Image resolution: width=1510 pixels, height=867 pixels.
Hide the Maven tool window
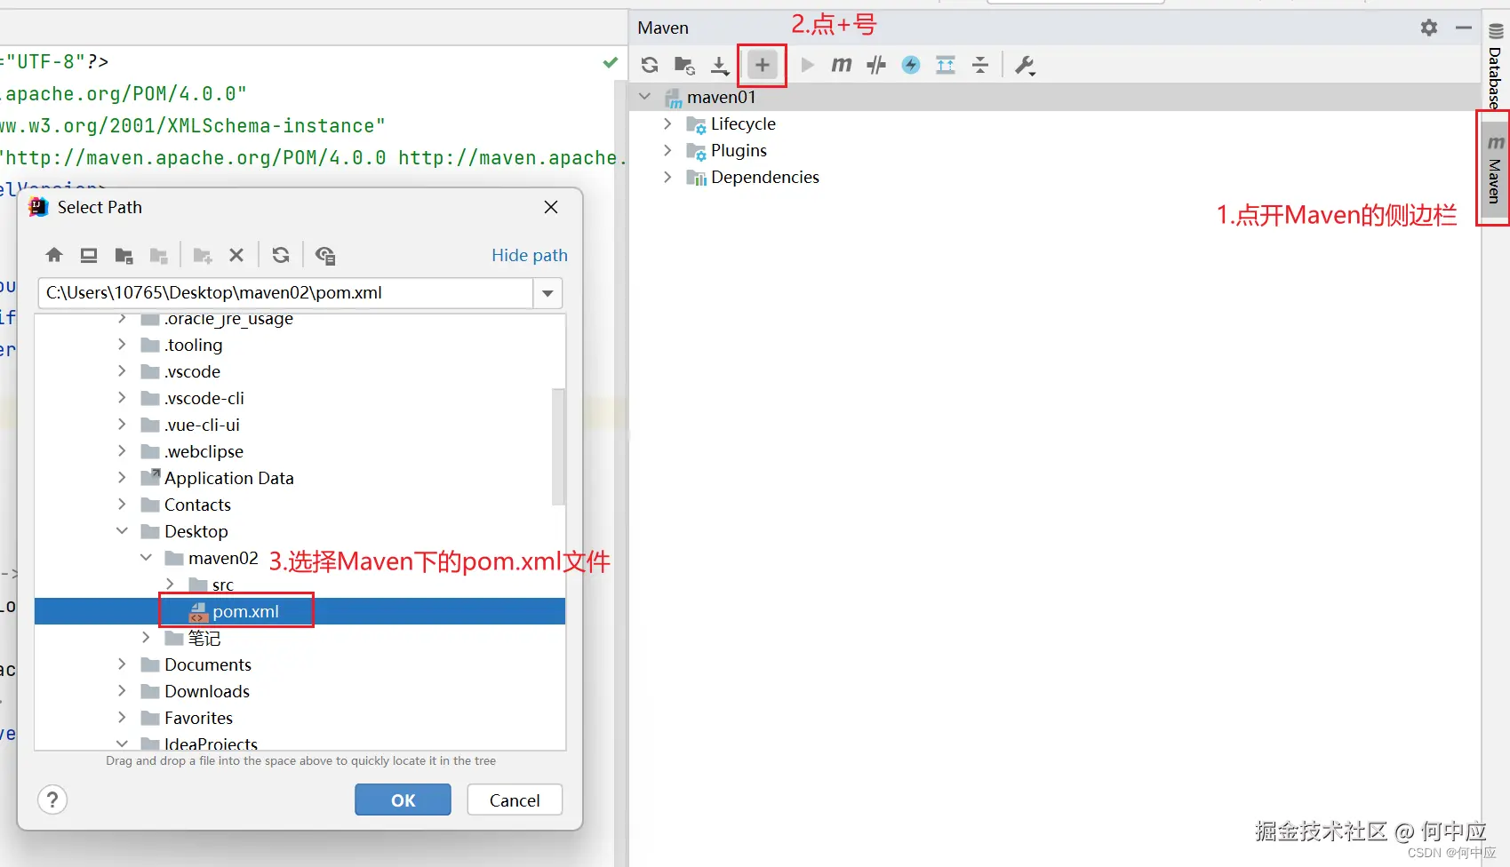point(1464,28)
